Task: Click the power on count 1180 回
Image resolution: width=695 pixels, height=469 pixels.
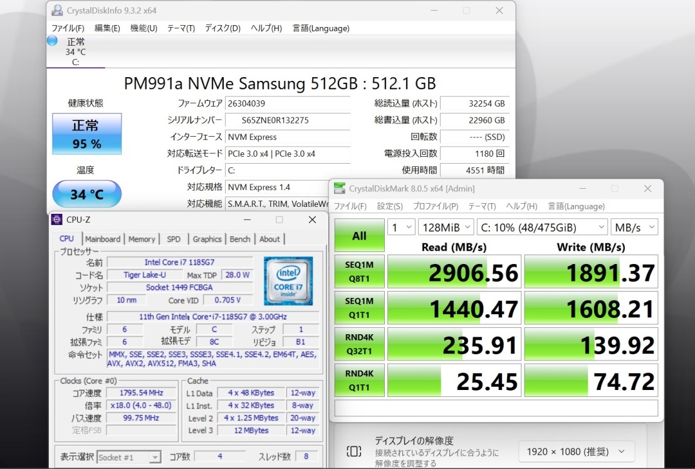Action: coord(474,154)
